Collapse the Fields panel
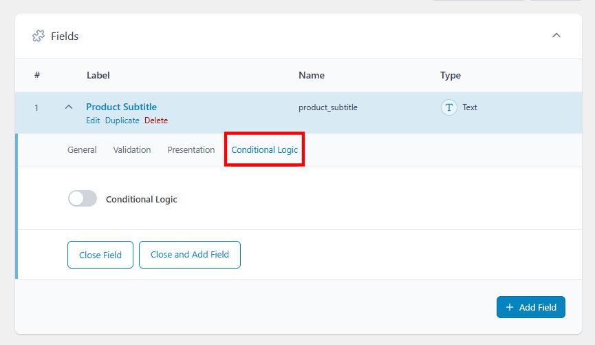595x345 pixels. point(556,36)
